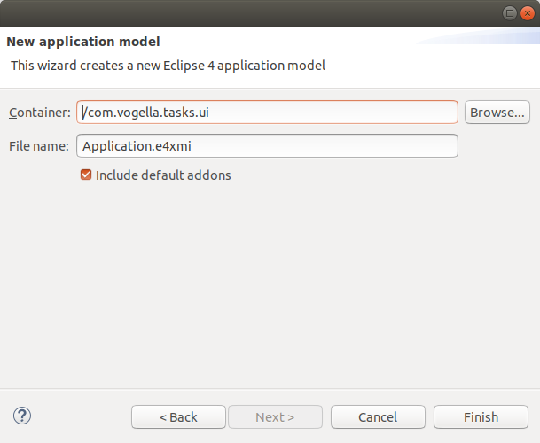
Task: Uncheck Include default addons
Action: coord(86,175)
